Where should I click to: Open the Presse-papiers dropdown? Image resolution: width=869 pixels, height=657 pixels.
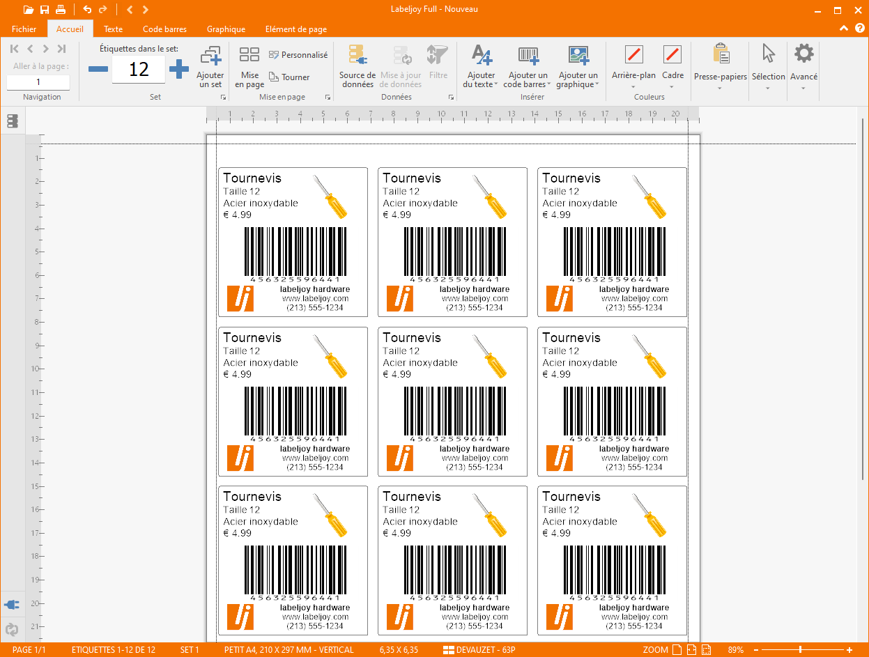point(720,88)
